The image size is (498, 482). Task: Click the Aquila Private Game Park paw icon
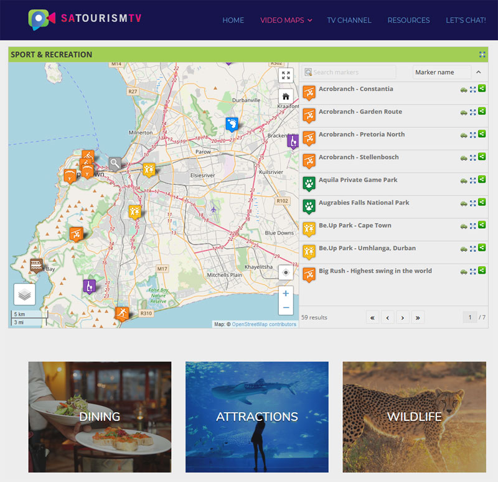point(309,184)
